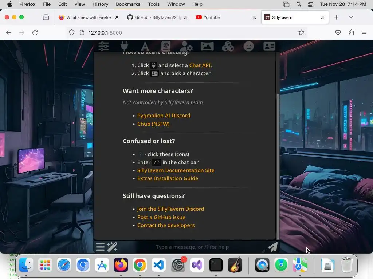Viewport: 373px width, 279px height.
Task: Open Save to Pocket icon
Action: pos(338,32)
